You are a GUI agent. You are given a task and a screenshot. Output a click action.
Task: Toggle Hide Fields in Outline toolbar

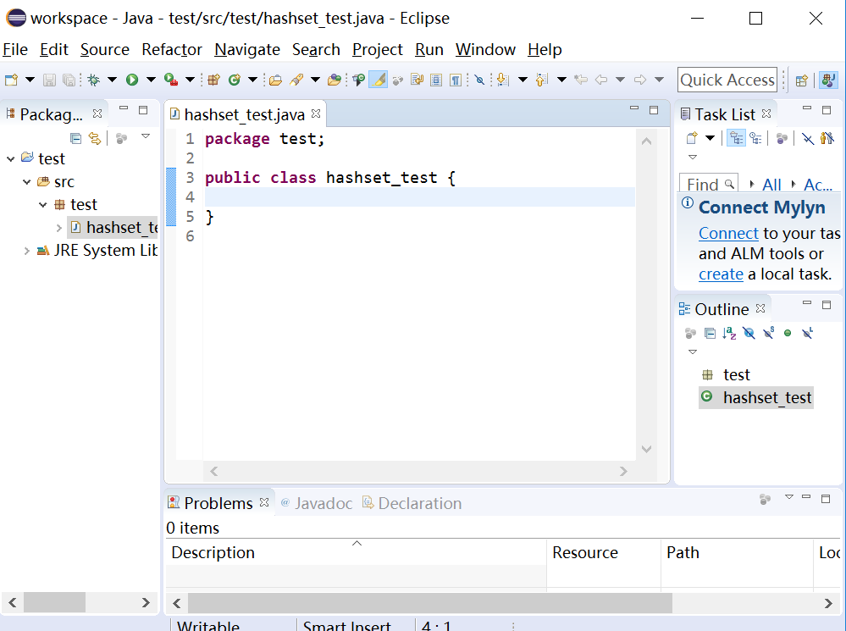[x=749, y=333]
